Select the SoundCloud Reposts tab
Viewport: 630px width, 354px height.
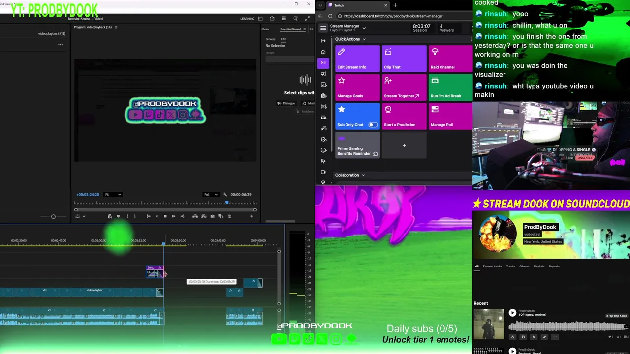pos(554,266)
